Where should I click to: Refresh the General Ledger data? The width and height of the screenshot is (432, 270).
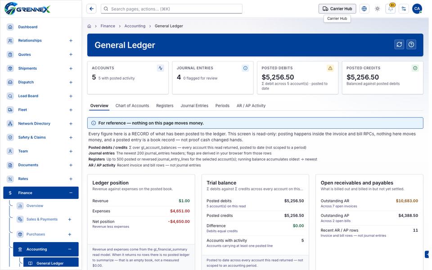coord(399,45)
